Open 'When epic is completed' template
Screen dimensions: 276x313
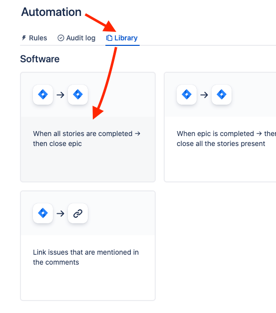220,127
